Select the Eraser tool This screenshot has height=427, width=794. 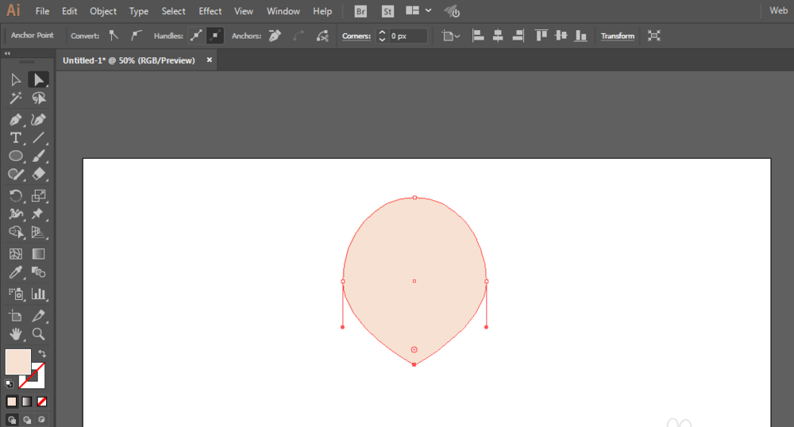point(38,175)
